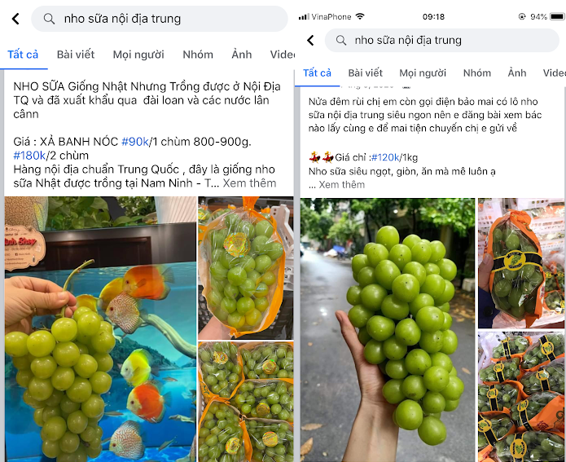Tap the Wi-Fi icon in the status bar

[360, 16]
